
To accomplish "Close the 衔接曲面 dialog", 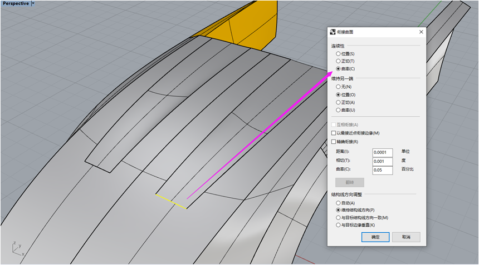I will [421, 32].
